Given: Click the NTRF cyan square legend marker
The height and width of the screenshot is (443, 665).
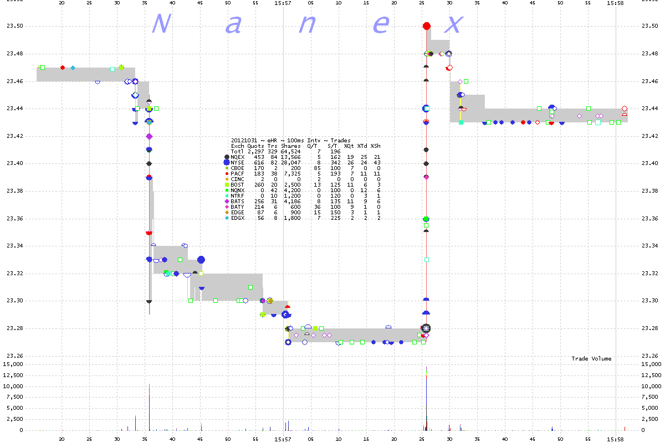Looking at the screenshot, I should pyautogui.click(x=227, y=196).
